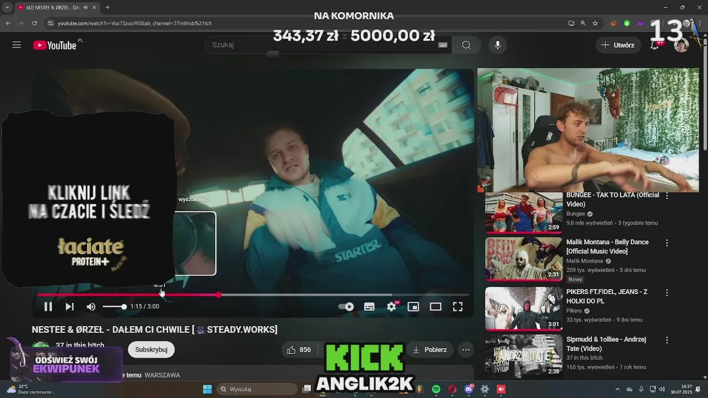Click the WARSZAWA tag below the video
This screenshot has width=708, height=398.
[x=162, y=375]
